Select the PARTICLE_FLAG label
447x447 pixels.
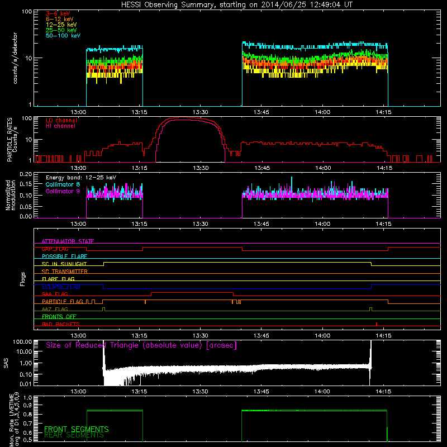[63, 302]
